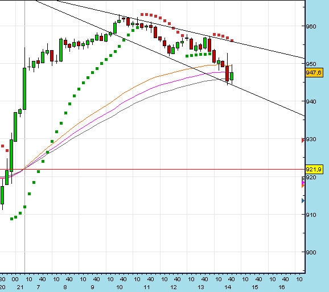329x292 pixels.
Task: Click the 940 price axis label
Action: 311,101
